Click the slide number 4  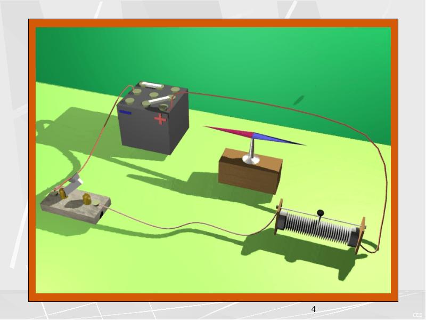(x=313, y=309)
